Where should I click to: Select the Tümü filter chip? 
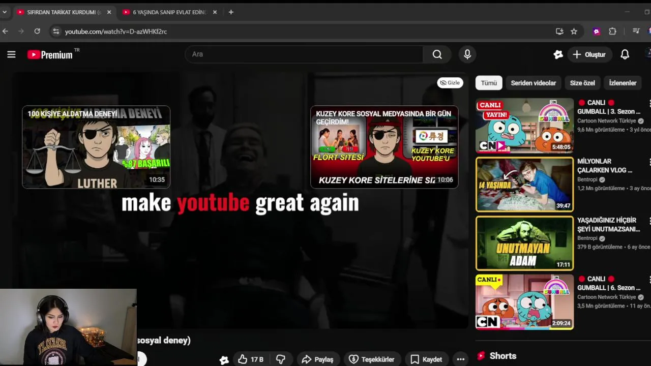click(x=489, y=83)
